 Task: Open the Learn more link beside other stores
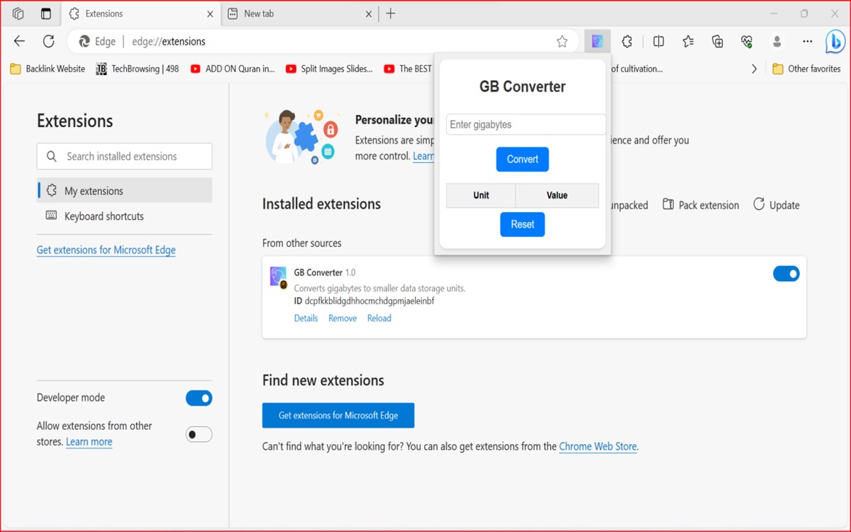(x=89, y=442)
